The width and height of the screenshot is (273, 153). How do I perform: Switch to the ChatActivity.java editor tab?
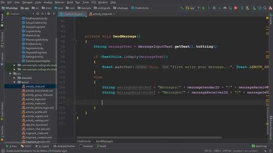[x=73, y=14]
